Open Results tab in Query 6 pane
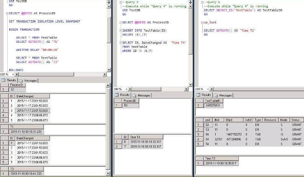 coord(204,95)
